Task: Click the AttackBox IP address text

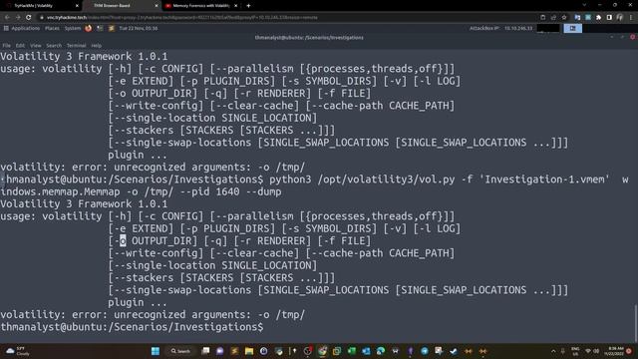Action: pyautogui.click(x=518, y=29)
